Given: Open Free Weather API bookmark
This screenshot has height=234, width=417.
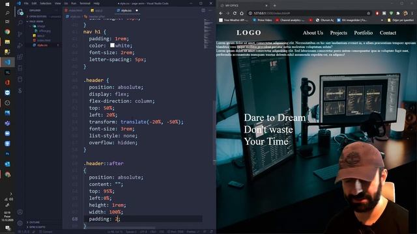Looking at the screenshot, I should (x=233, y=20).
